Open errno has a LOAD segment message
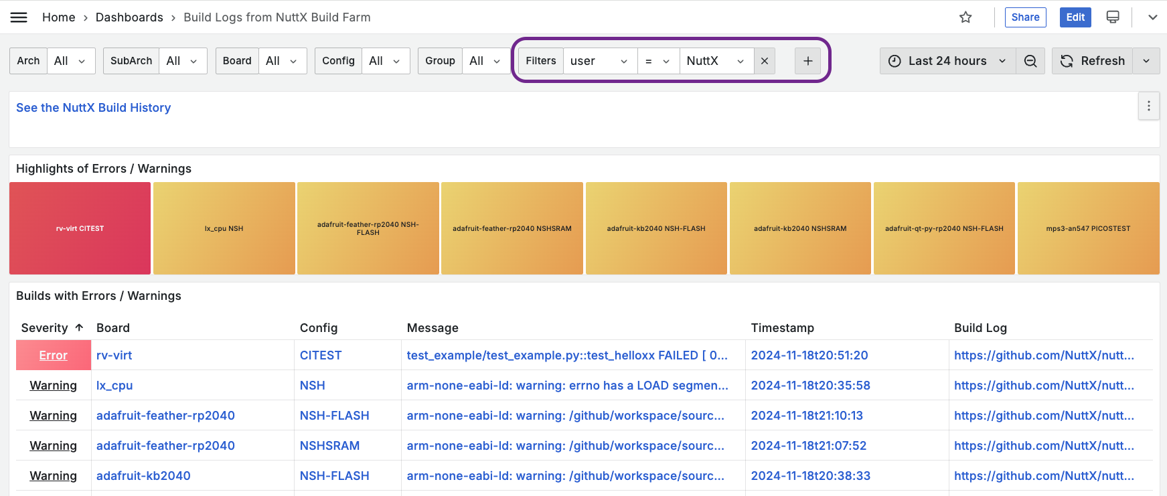Viewport: 1167px width, 496px height. [568, 386]
